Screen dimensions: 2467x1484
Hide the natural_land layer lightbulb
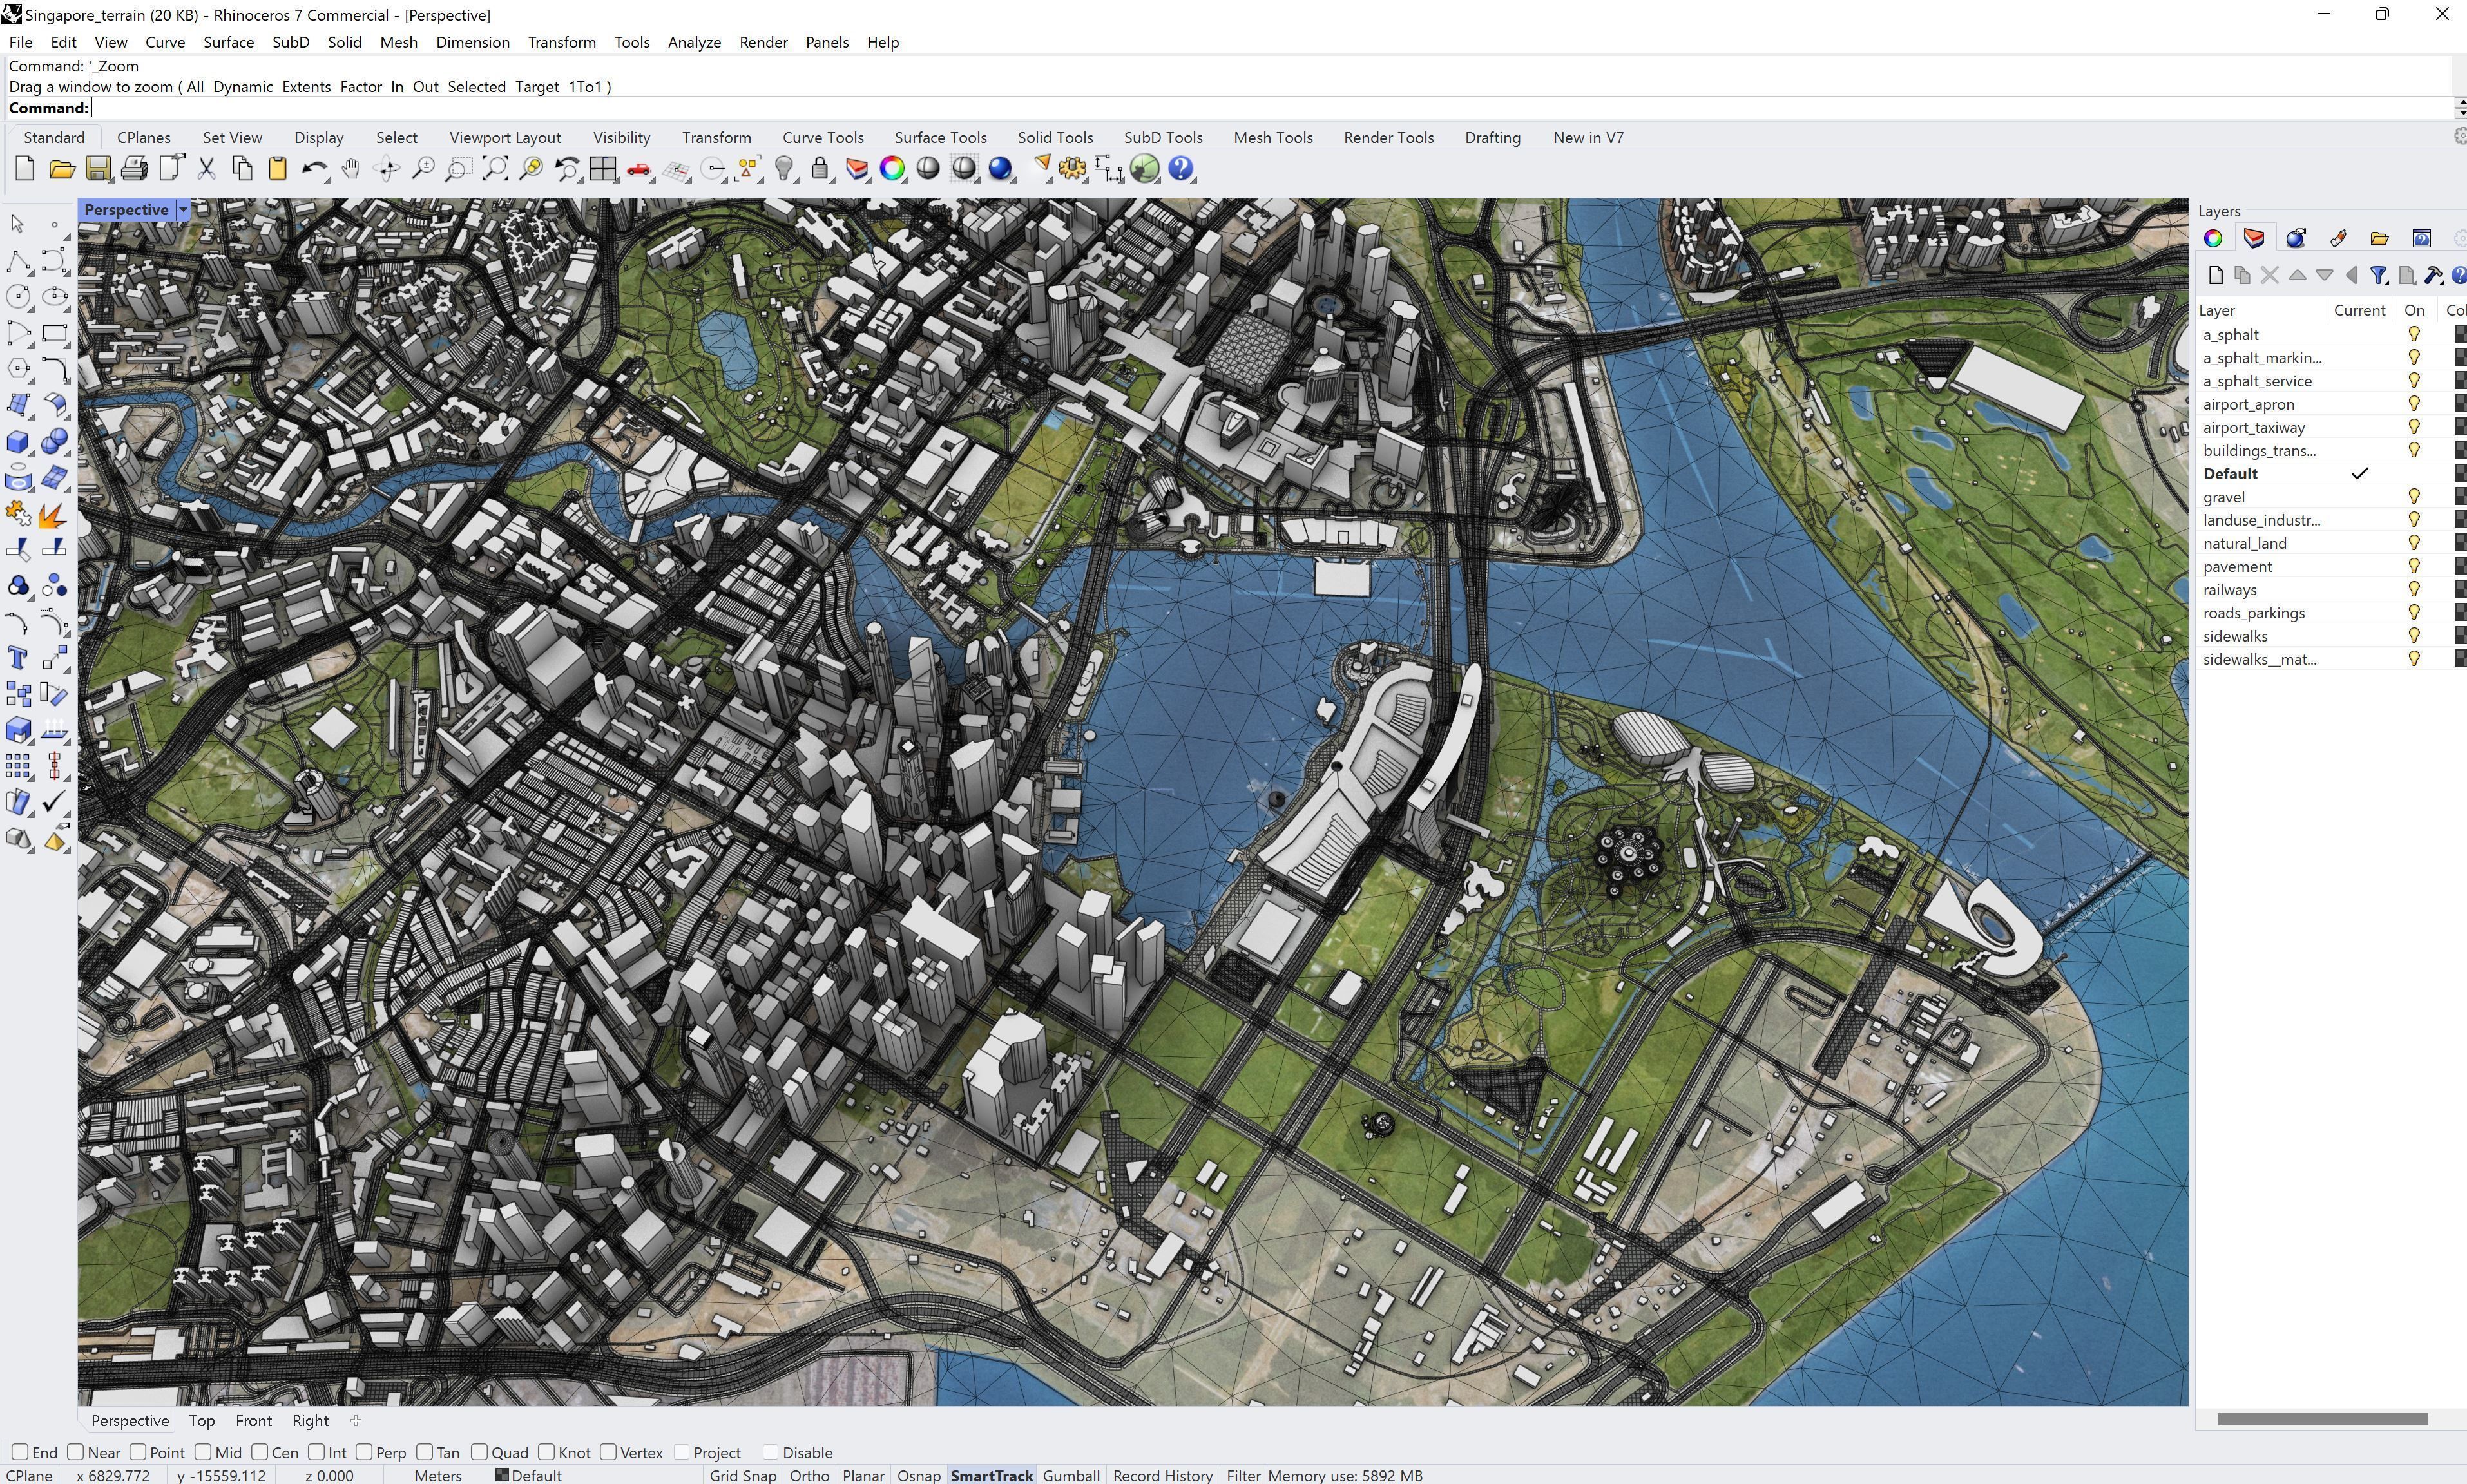pos(2414,543)
